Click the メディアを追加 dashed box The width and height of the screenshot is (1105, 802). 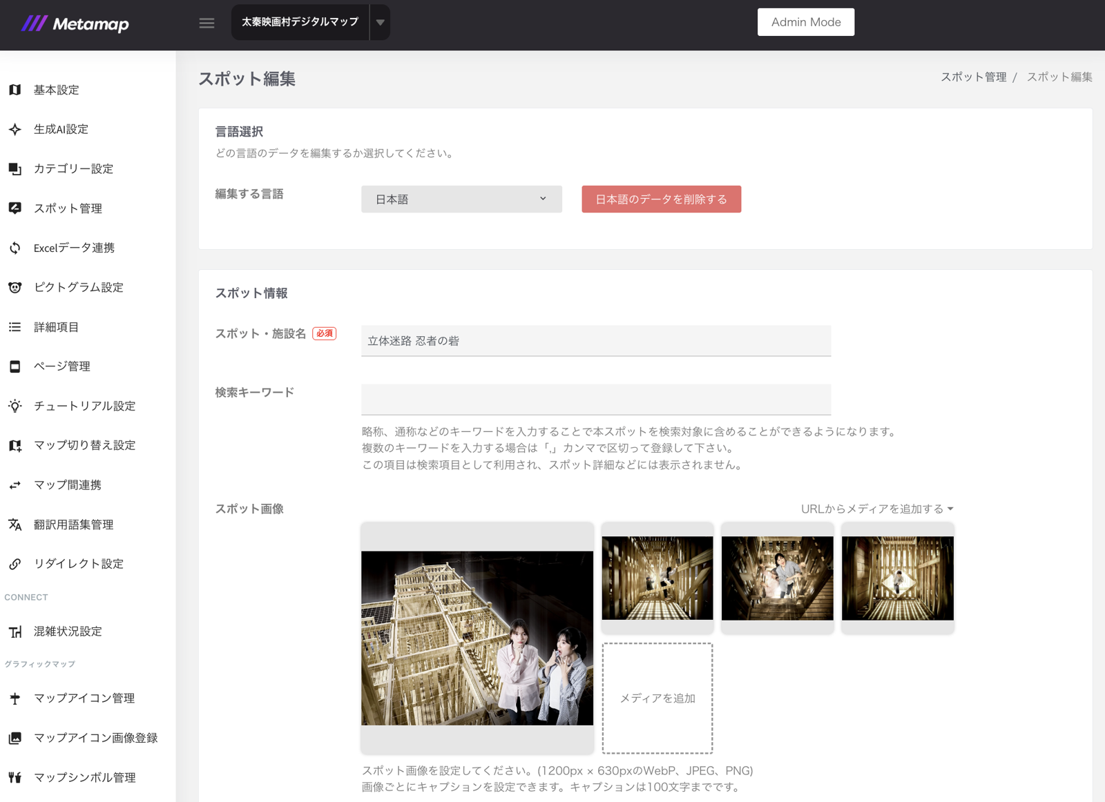click(657, 698)
